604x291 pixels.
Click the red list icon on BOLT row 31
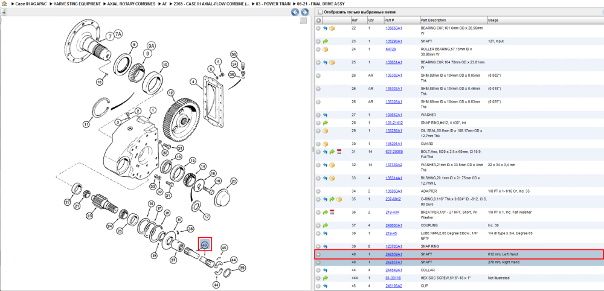pyautogui.click(x=339, y=152)
